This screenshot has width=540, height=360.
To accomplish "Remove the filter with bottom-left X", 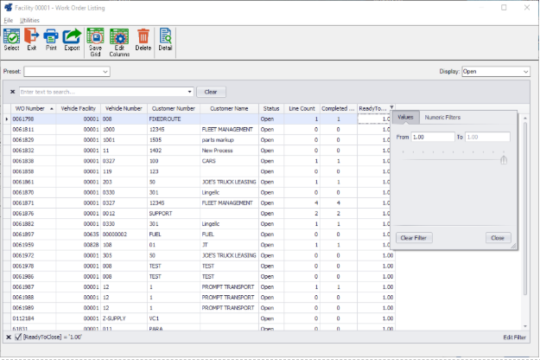I will pyautogui.click(x=9, y=337).
